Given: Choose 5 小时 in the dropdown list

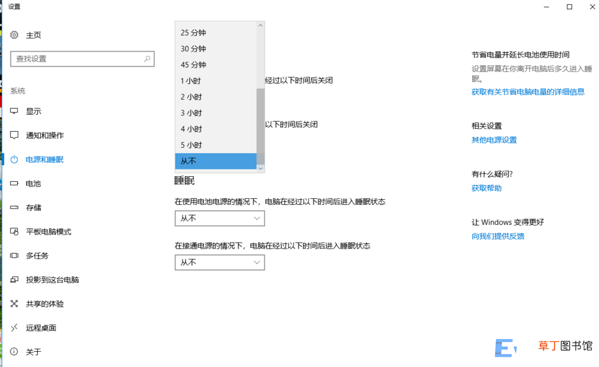Looking at the screenshot, I should coord(216,145).
